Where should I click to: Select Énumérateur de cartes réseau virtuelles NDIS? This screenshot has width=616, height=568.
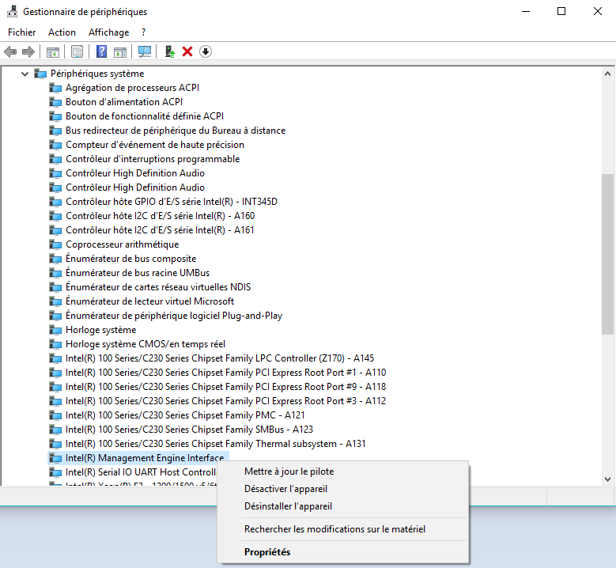coord(158,287)
